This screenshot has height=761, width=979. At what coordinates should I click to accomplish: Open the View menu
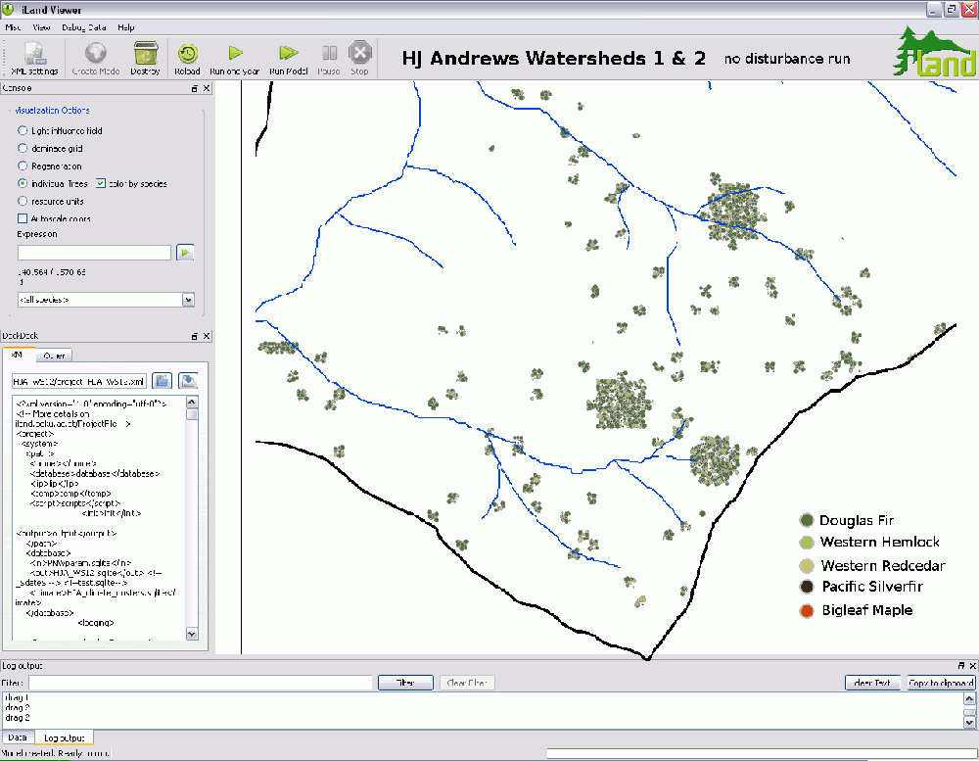[x=41, y=27]
